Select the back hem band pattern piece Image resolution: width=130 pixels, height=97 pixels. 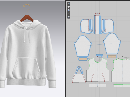click(x=122, y=86)
